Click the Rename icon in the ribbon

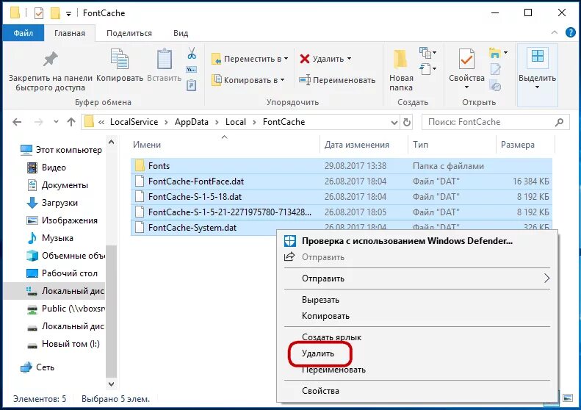pos(305,79)
